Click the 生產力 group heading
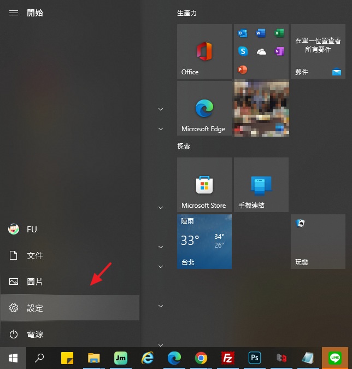This screenshot has height=369, width=352. [x=187, y=13]
